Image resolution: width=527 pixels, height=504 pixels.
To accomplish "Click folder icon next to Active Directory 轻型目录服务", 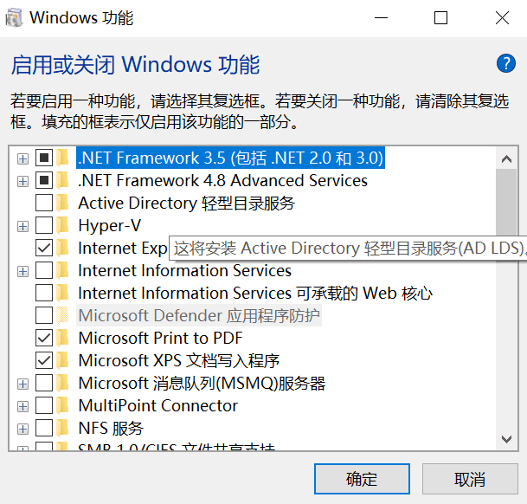I will click(x=63, y=204).
